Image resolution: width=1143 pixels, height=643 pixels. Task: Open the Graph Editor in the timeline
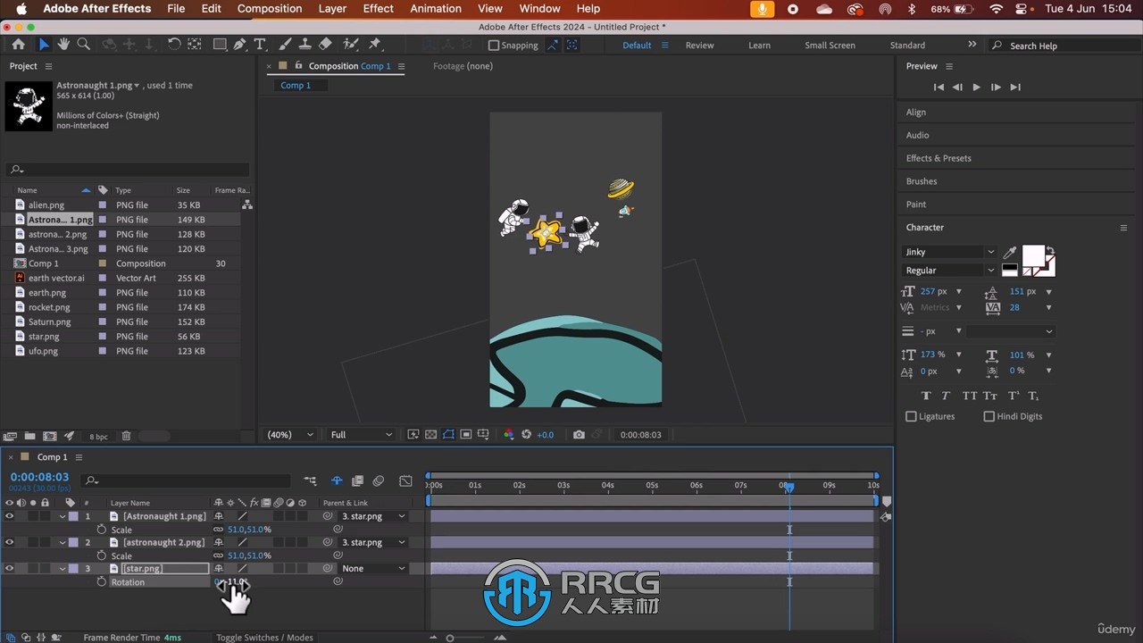point(405,480)
